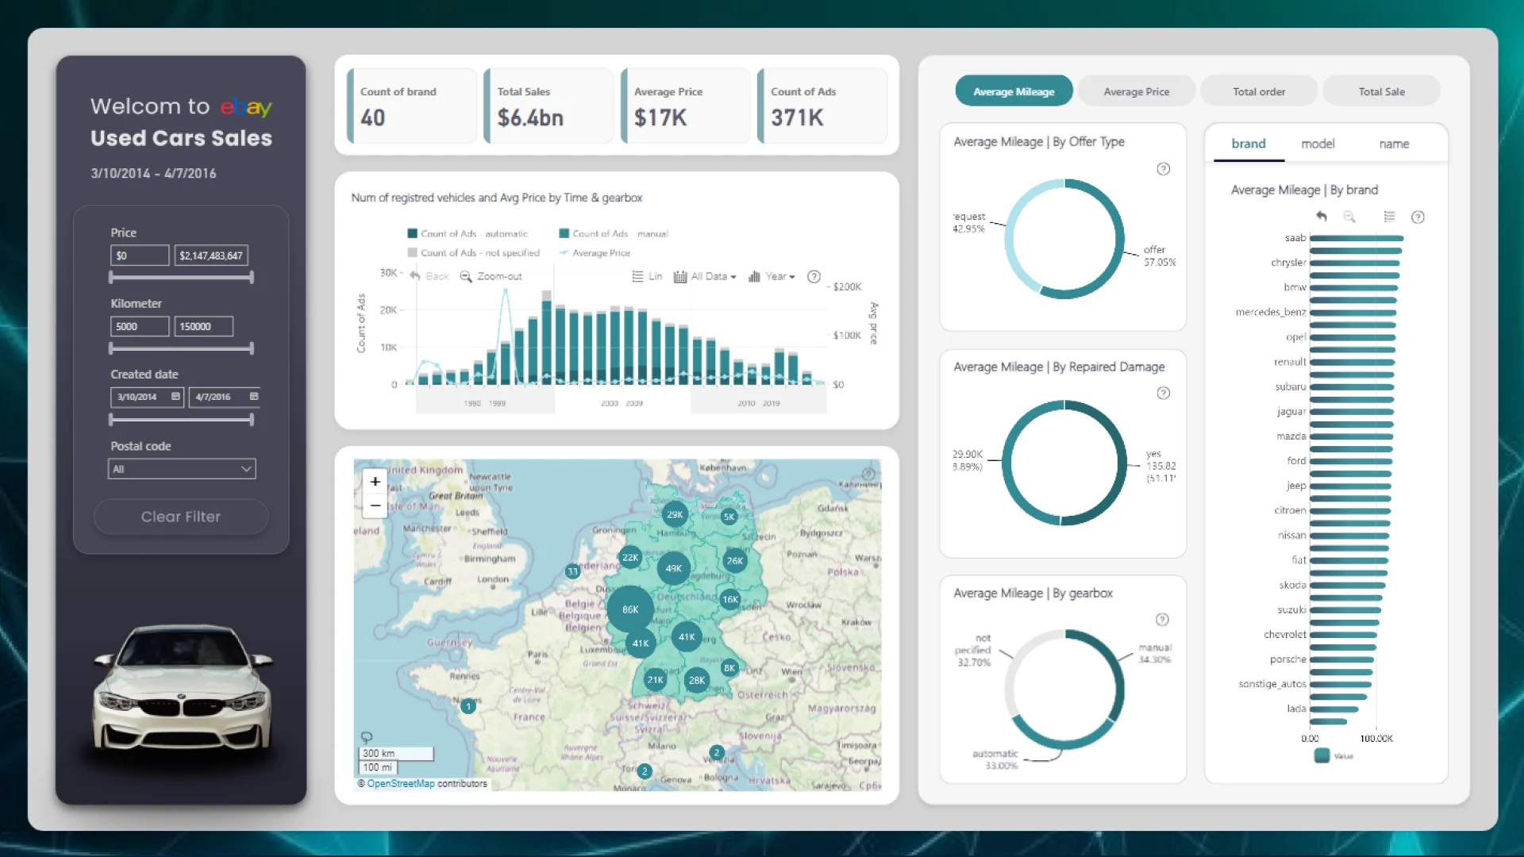Click the 28K map cluster
The image size is (1524, 857).
[697, 679]
